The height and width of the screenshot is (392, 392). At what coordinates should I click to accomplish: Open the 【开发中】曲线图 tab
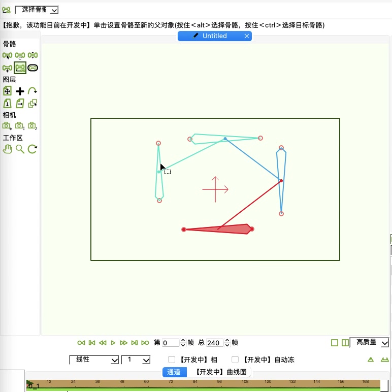pos(221,372)
